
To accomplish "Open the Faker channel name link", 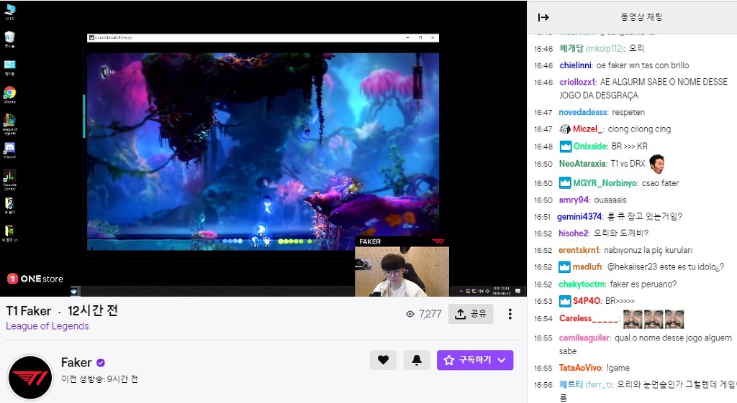I will coord(76,363).
